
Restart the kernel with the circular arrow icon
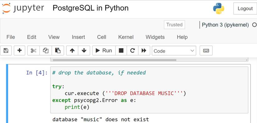tap(132, 51)
